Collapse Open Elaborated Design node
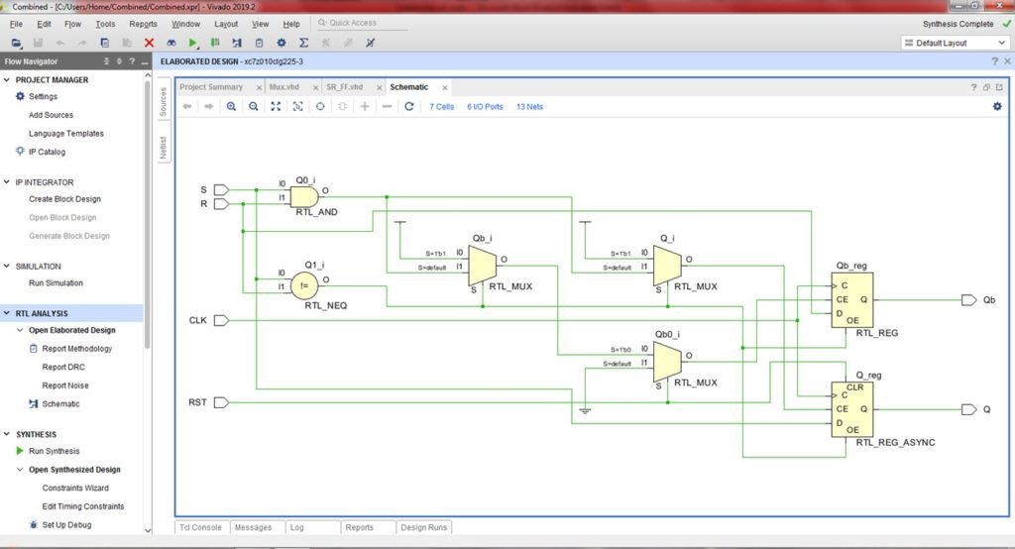1015x549 pixels. pos(20,330)
